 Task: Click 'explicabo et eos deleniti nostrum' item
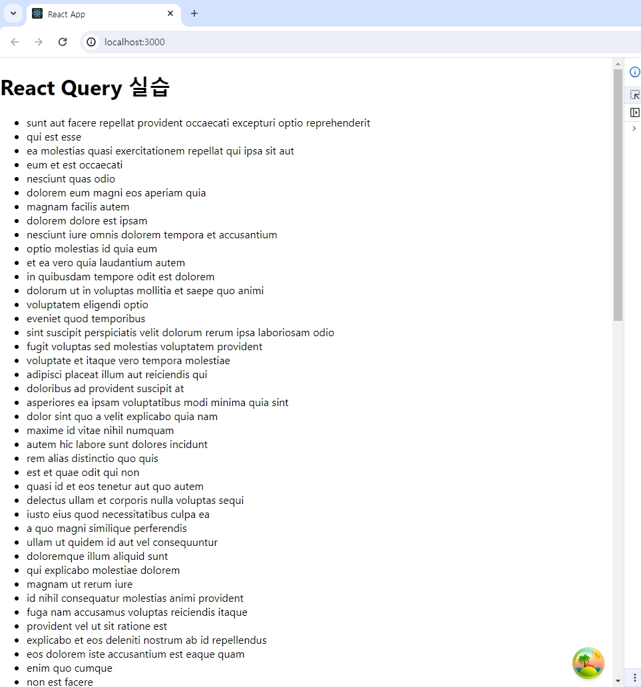(x=147, y=640)
